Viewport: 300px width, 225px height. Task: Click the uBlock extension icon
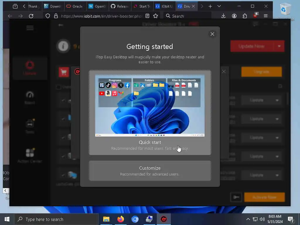[x=255, y=15]
